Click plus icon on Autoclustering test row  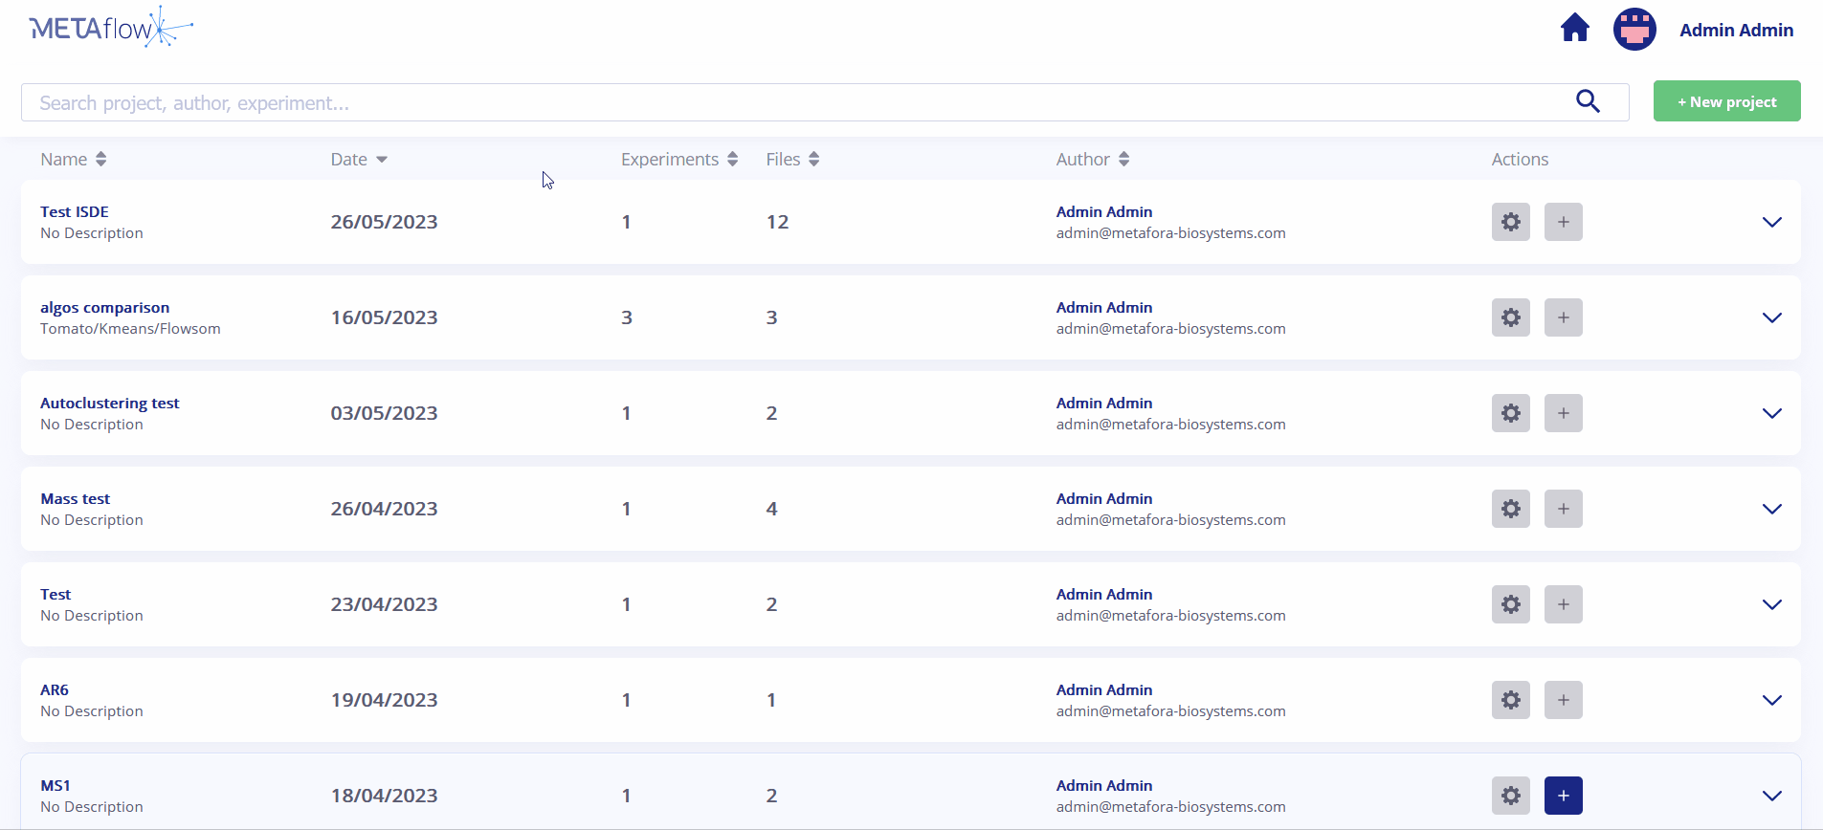[1563, 413]
